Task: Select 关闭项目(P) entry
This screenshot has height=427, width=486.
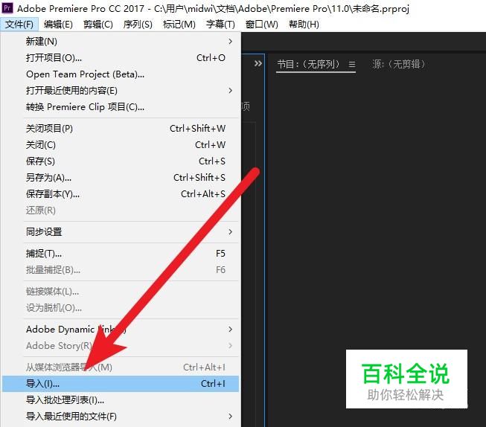Action: (121, 128)
